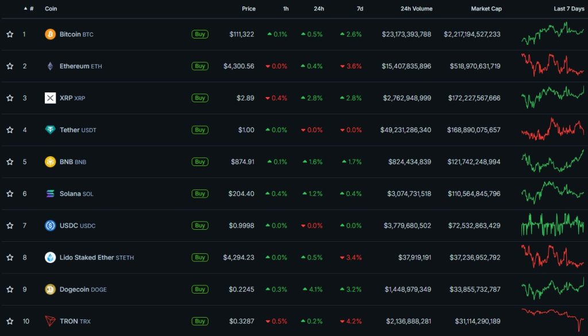The height and width of the screenshot is (336, 588).
Task: Click the TRON coin logo
Action: (x=51, y=321)
